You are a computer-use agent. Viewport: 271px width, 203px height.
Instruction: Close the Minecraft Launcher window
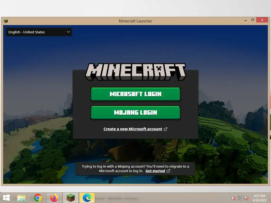(x=262, y=20)
